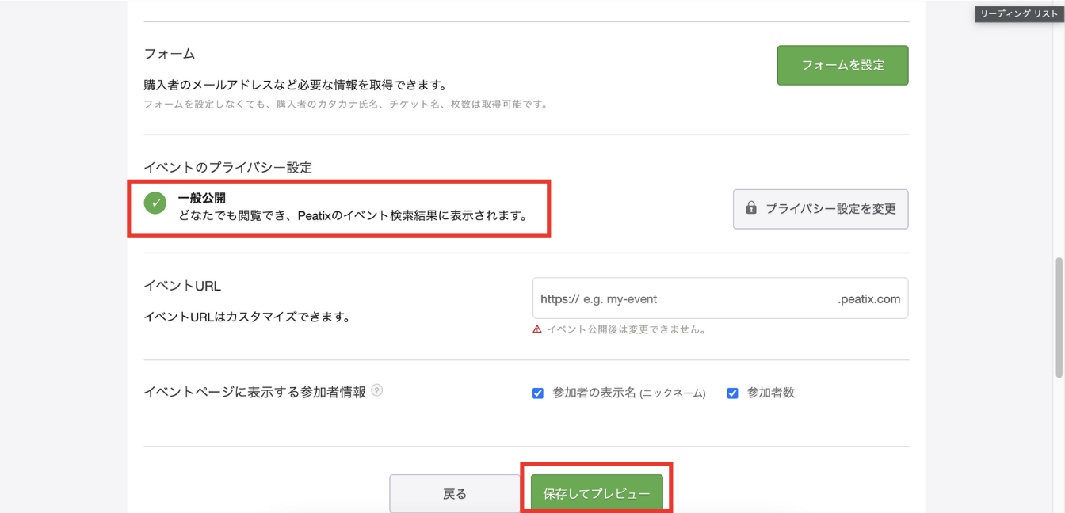The height and width of the screenshot is (513, 1065).
Task: Select the イベントURL input field
Action: (x=720, y=298)
